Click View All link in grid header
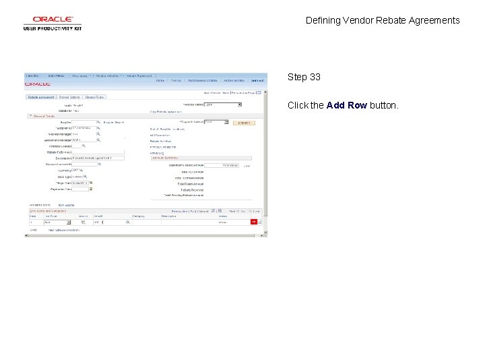Viewport: 485px width, 364px height. (x=203, y=212)
